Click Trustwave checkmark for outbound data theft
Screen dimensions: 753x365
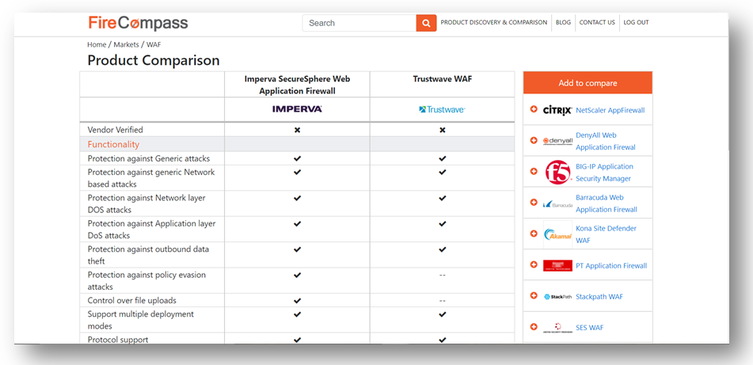click(x=443, y=249)
